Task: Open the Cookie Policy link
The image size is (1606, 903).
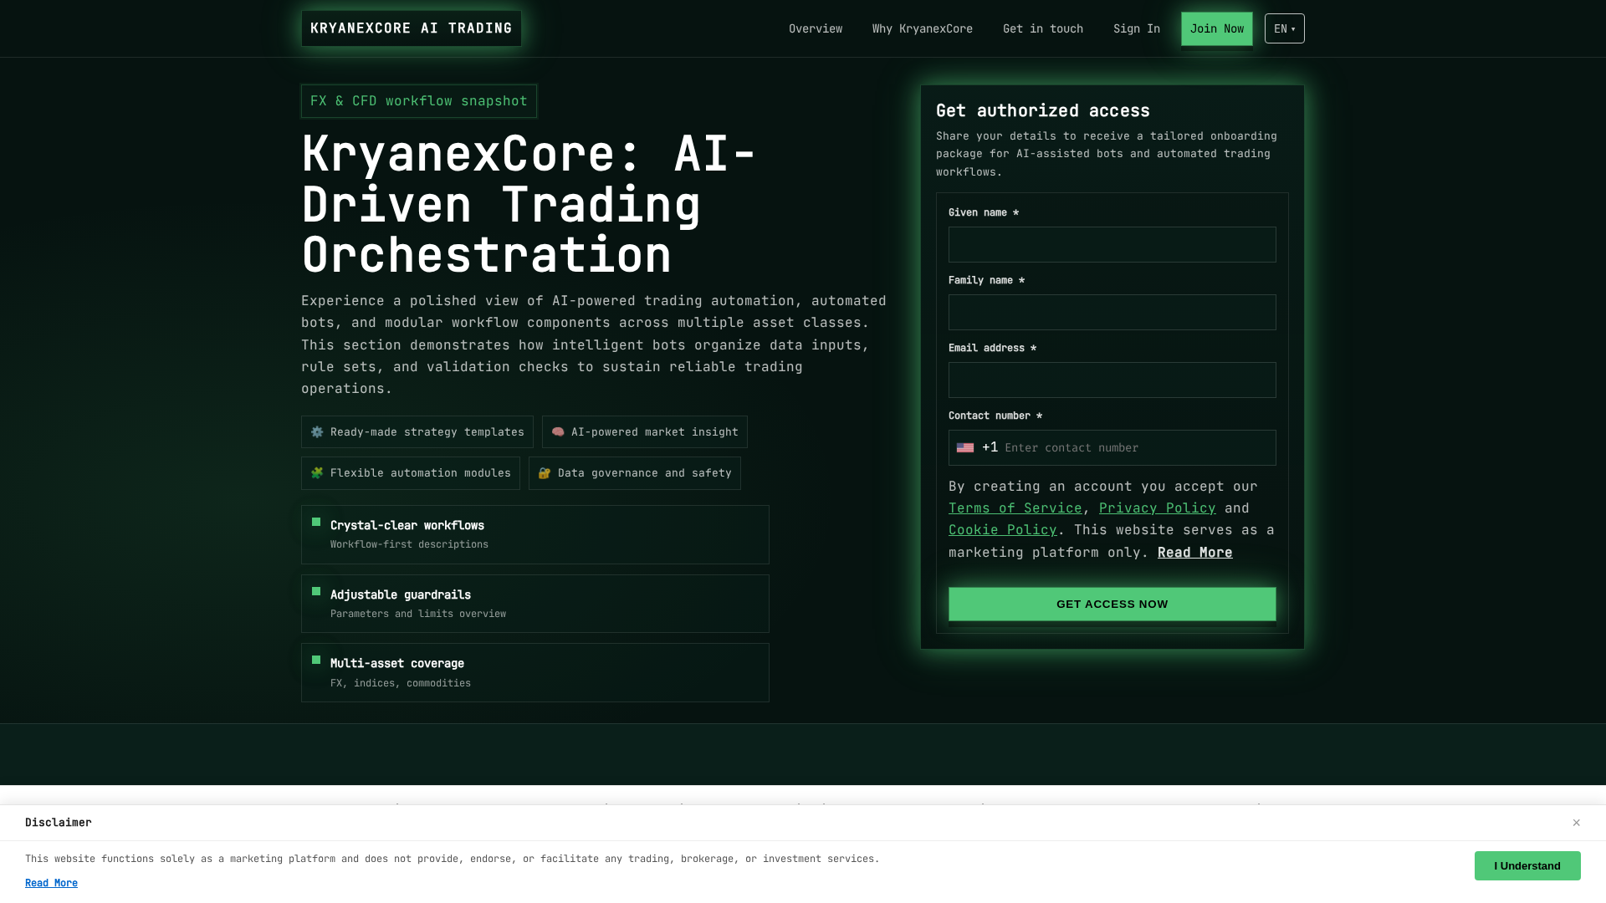Action: [x=1002, y=530]
